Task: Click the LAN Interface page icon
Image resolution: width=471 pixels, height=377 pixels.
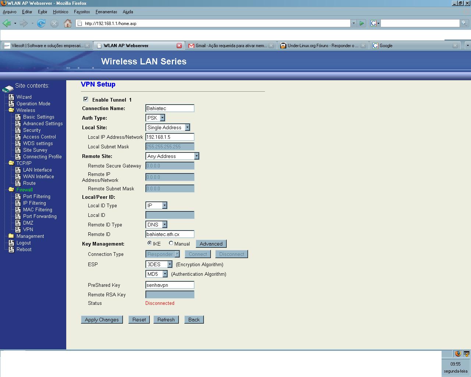Action: click(18, 170)
